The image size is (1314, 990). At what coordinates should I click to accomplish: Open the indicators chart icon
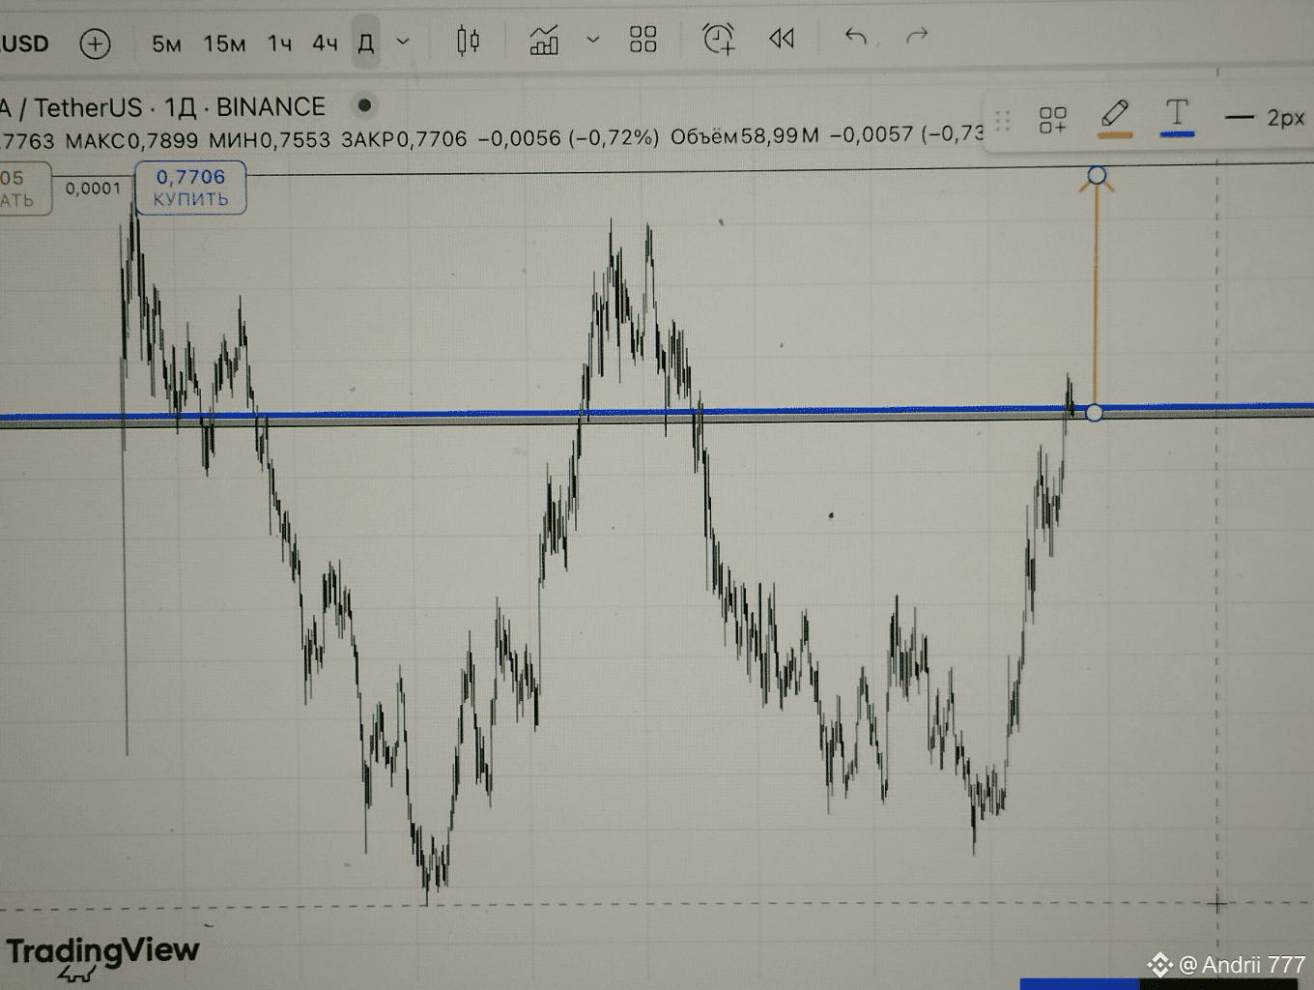tap(545, 40)
